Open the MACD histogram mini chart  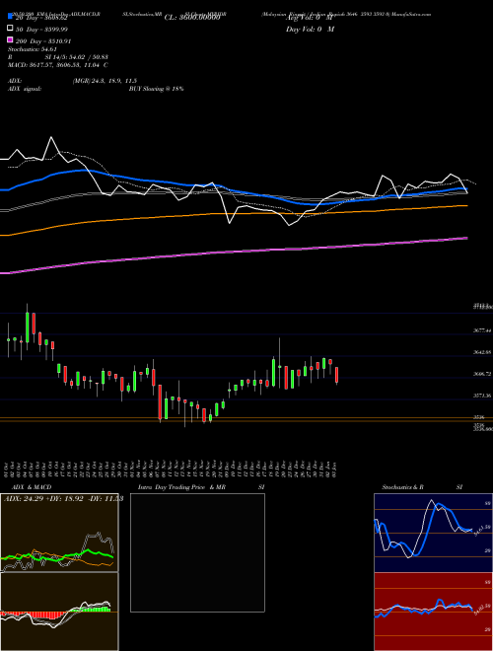(59, 612)
